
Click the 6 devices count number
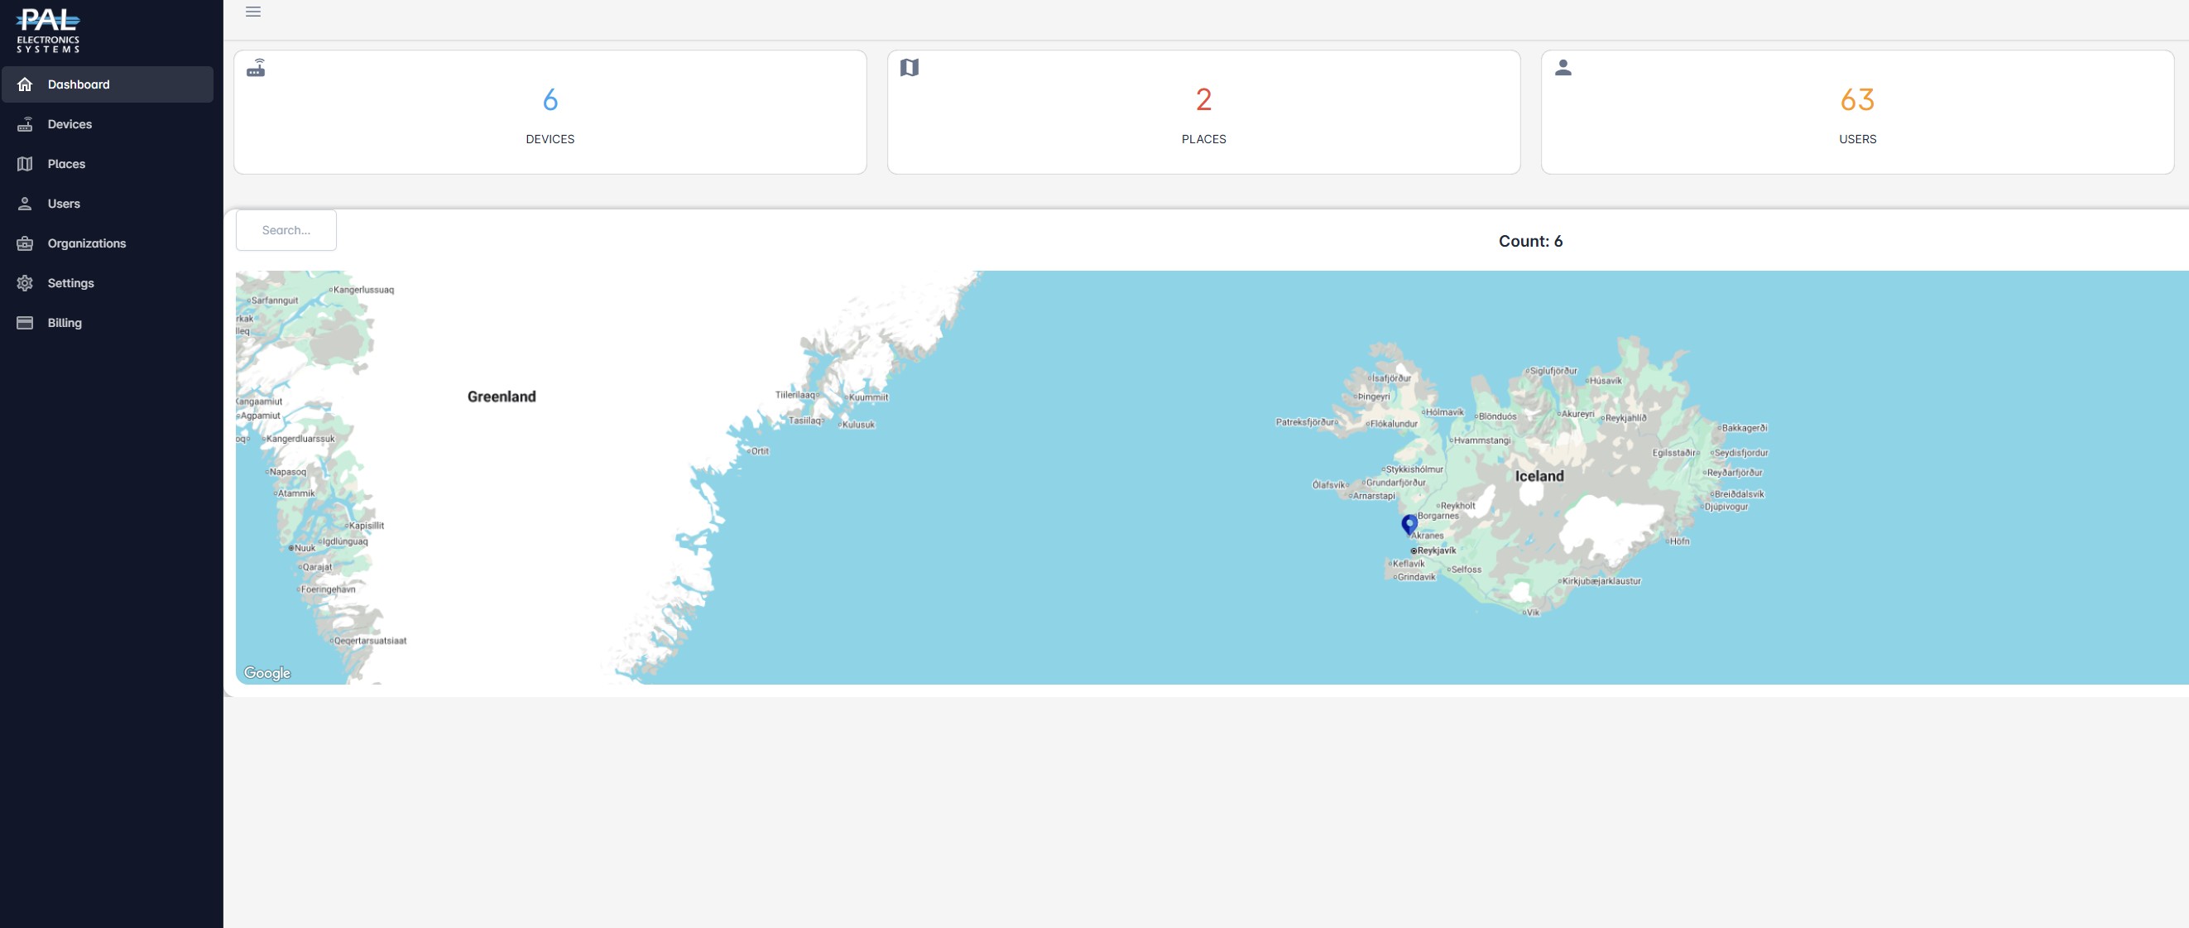[550, 100]
